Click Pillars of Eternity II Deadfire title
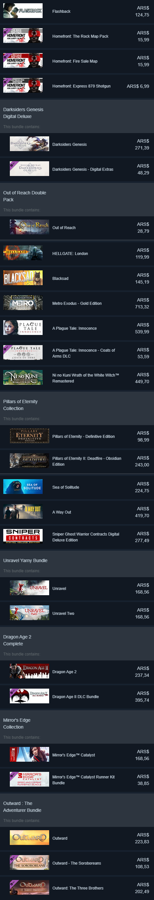 pyautogui.click(x=87, y=461)
